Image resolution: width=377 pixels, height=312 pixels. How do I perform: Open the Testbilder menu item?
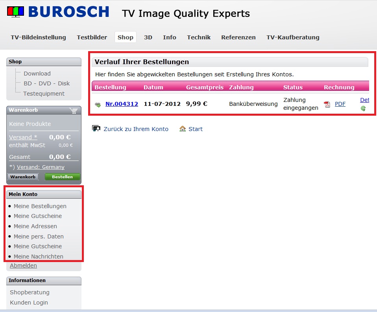[92, 37]
